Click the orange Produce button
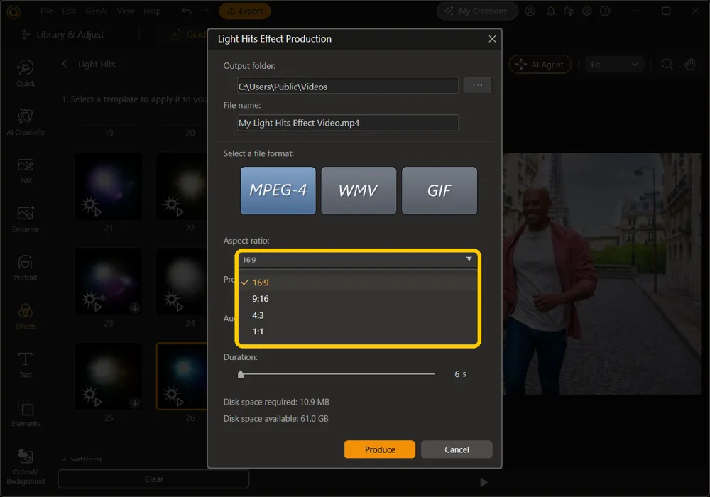The width and height of the screenshot is (710, 497). pos(379,449)
